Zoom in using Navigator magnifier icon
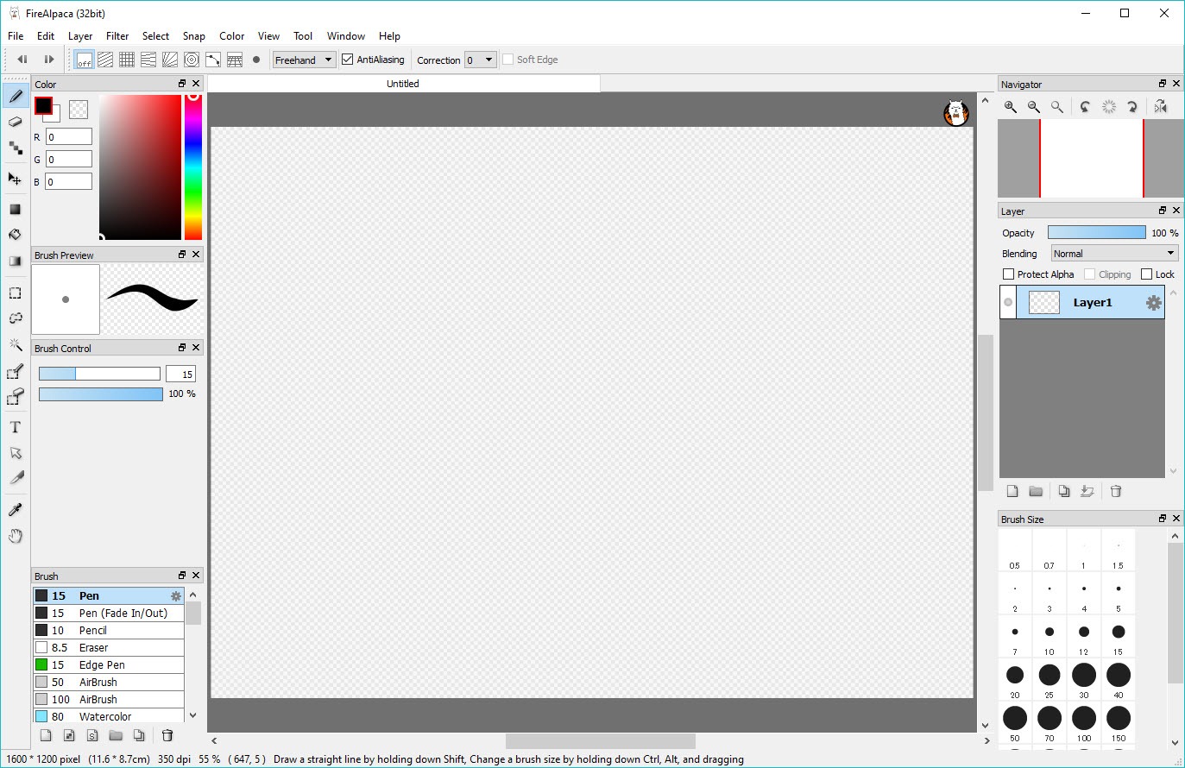 (1010, 107)
